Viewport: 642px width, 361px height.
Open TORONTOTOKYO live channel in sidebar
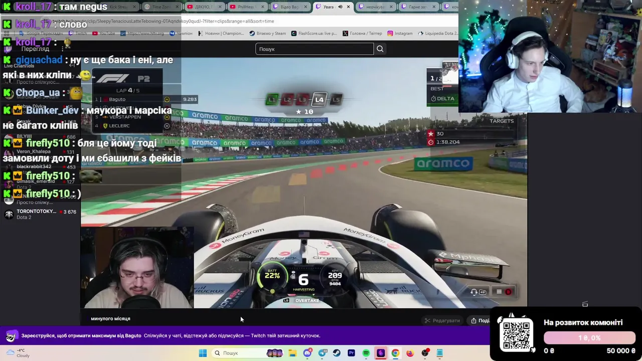pos(40,214)
